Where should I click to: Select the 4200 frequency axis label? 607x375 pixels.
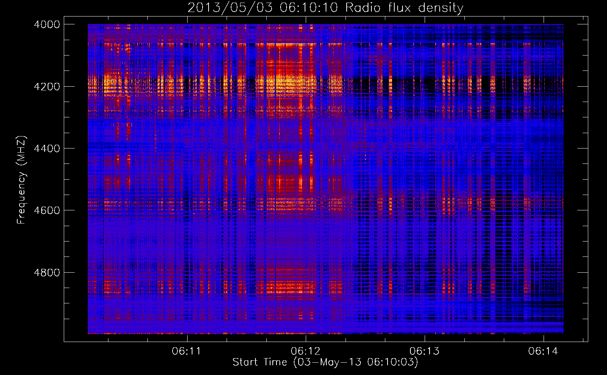(47, 86)
